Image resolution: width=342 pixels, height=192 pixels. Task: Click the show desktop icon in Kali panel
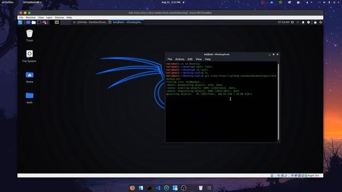pyautogui.click(x=28, y=22)
